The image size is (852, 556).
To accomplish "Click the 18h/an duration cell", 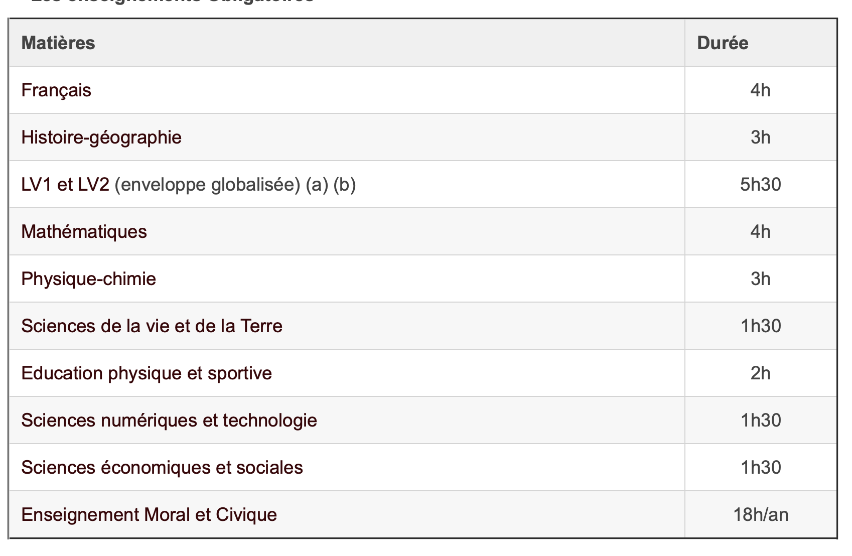I will pos(761,515).
